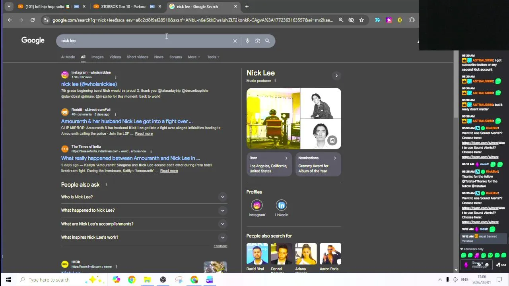Open Chrome from the taskbar
Image resolution: width=509 pixels, height=286 pixels.
pos(132,280)
